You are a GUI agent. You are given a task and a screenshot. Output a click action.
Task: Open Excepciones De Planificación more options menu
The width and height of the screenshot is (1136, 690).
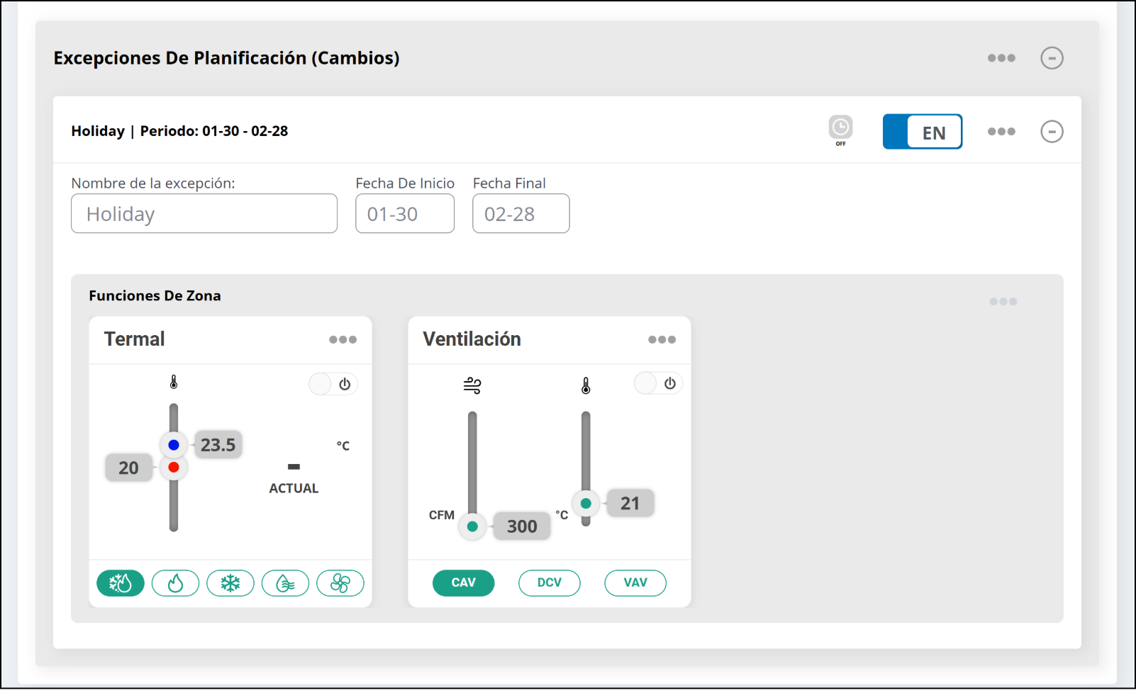click(x=1001, y=58)
